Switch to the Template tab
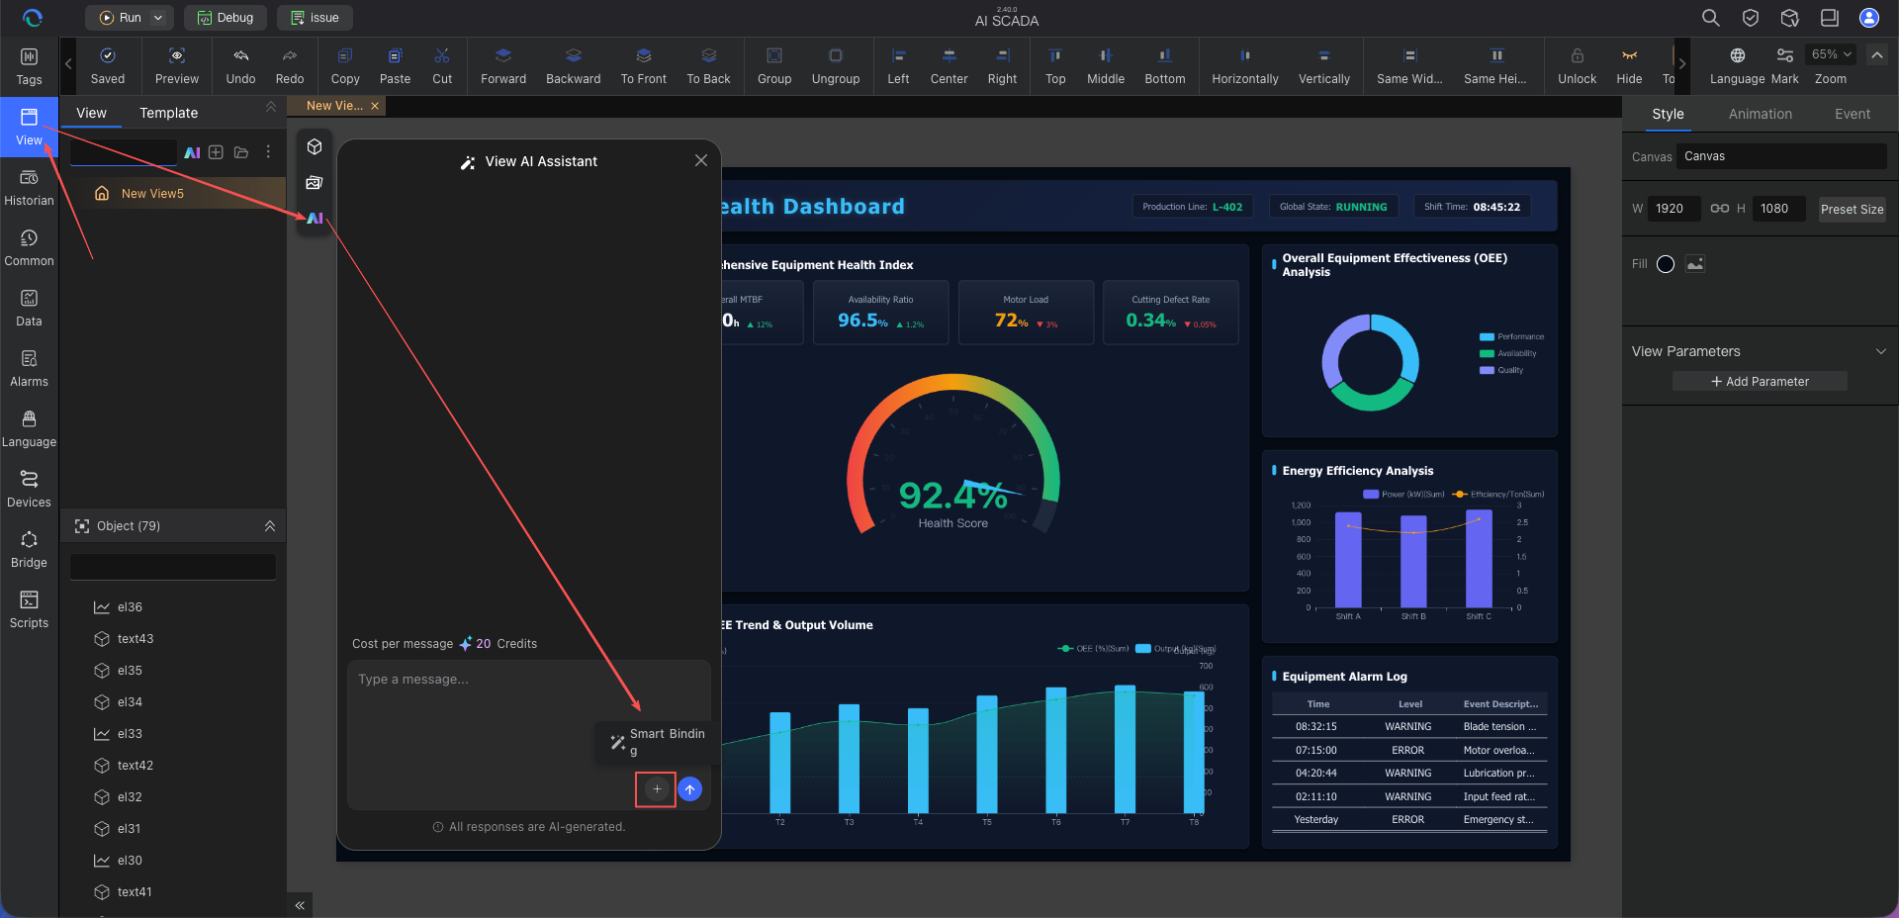Viewport: 1899px width, 918px height. tap(168, 113)
